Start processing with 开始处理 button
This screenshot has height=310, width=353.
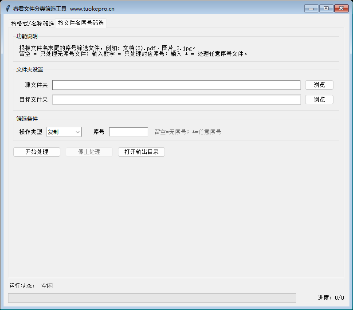[x=37, y=152]
